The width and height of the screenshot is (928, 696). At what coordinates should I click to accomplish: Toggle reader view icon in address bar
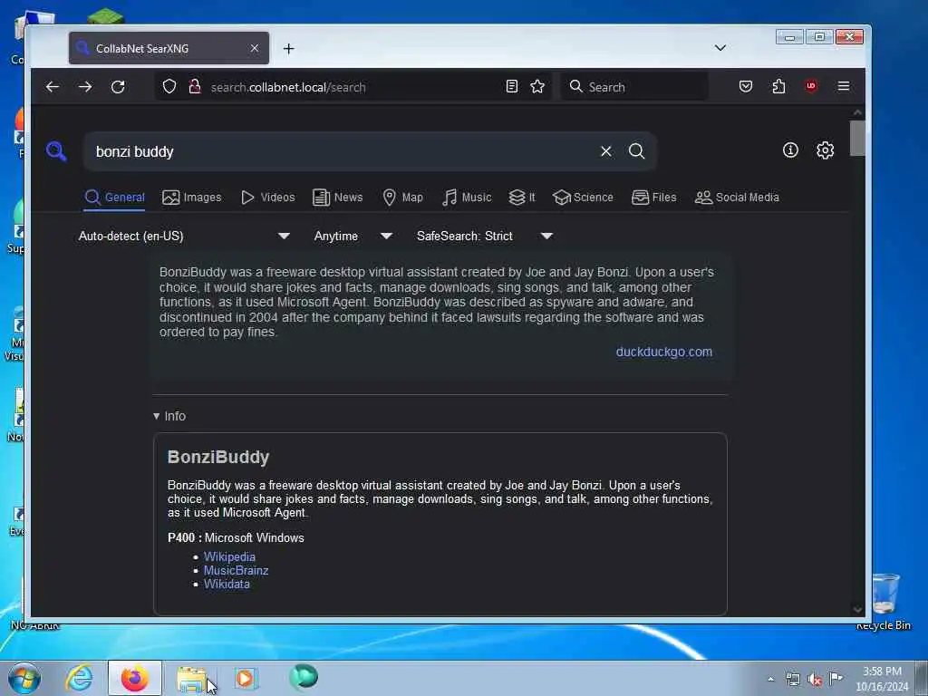click(x=512, y=86)
